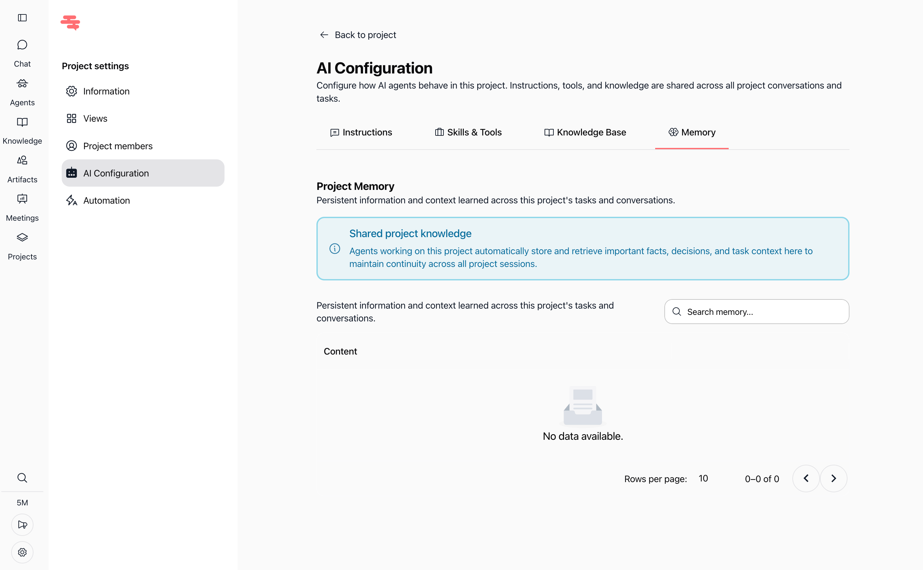The image size is (923, 570).
Task: Open the Knowledge section in sidebar
Action: pyautogui.click(x=22, y=131)
